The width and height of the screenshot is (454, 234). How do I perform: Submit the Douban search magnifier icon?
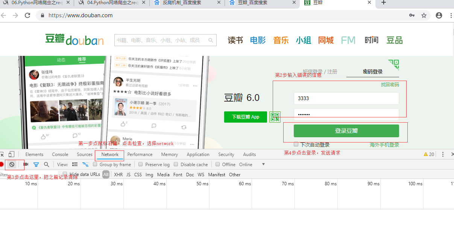click(x=211, y=40)
